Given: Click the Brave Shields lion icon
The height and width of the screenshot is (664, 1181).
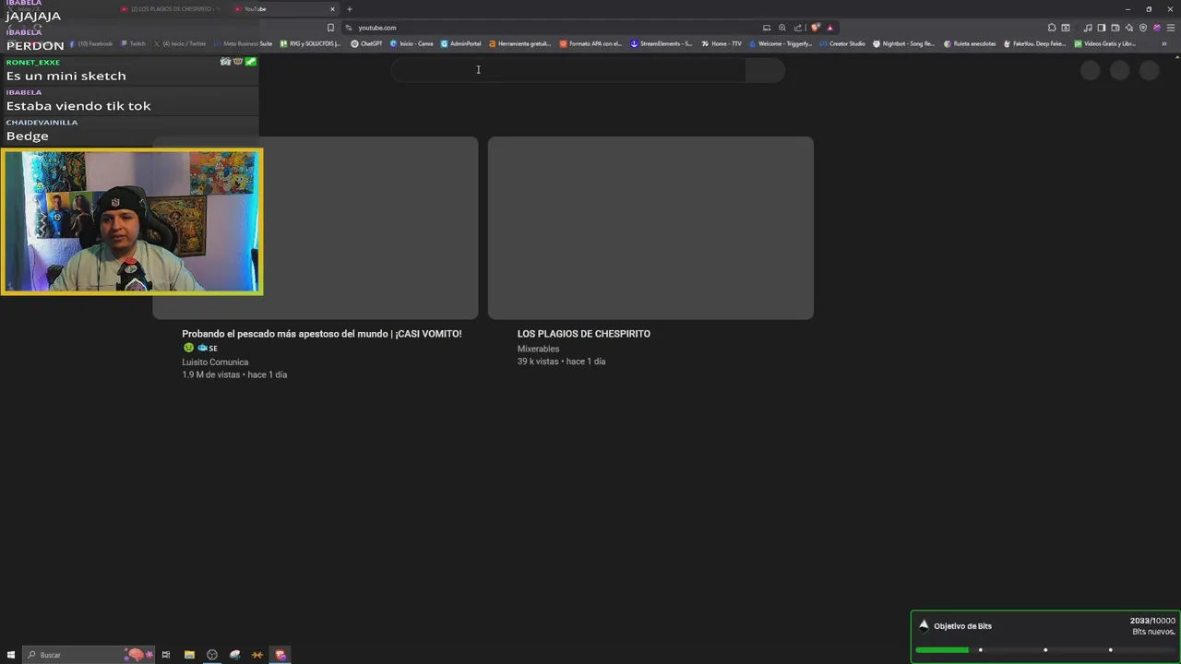Looking at the screenshot, I should point(815,28).
